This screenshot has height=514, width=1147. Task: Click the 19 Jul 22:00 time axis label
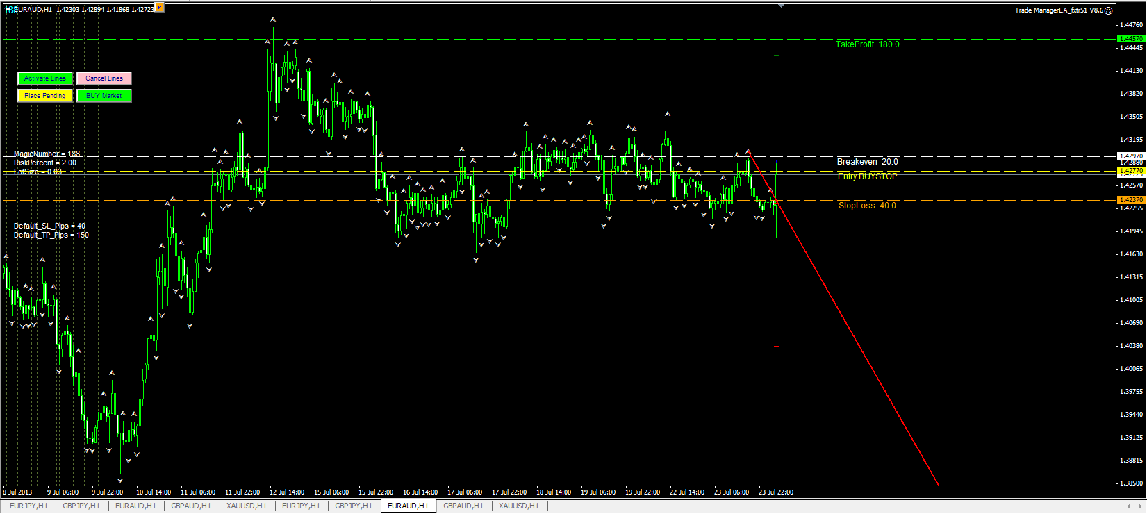643,492
